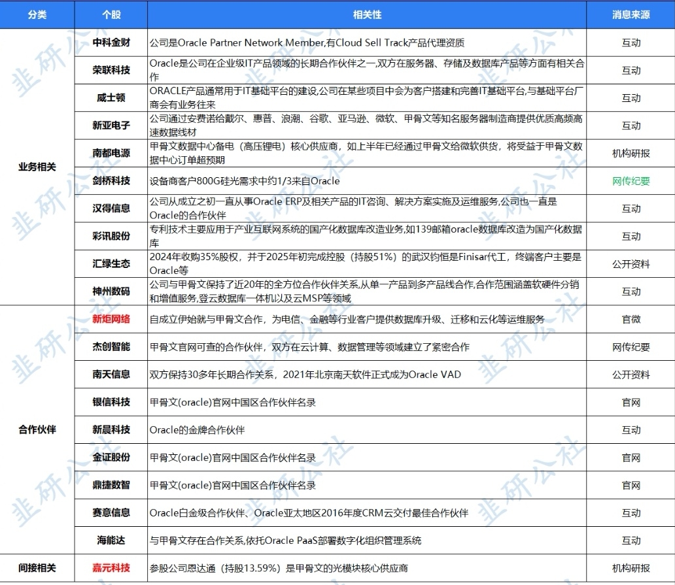Screen dimensions: 675x585
Task: Click description mentioning Oracle Partner Network Member
Action: (307, 42)
